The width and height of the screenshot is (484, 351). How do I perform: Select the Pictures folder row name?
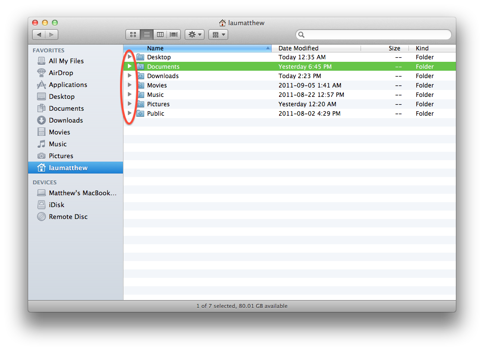tap(158, 104)
